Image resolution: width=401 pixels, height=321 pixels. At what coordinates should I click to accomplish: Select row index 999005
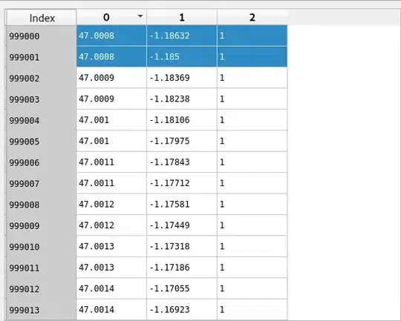[42, 141]
